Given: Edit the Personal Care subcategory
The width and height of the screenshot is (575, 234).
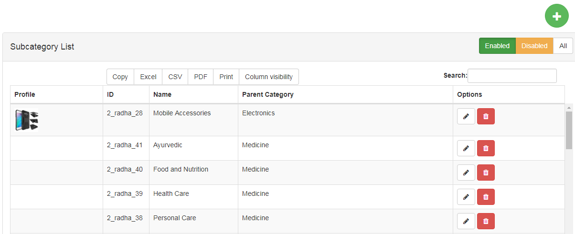Looking at the screenshot, I should (466, 221).
